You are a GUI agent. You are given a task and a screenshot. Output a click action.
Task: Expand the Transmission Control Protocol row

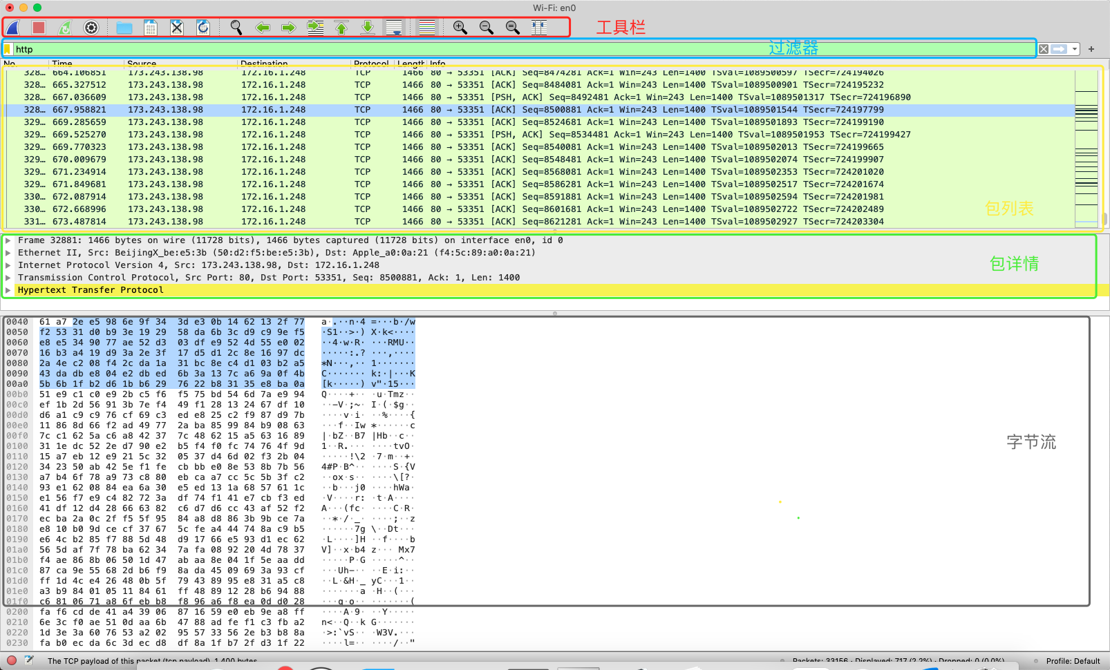tap(8, 278)
